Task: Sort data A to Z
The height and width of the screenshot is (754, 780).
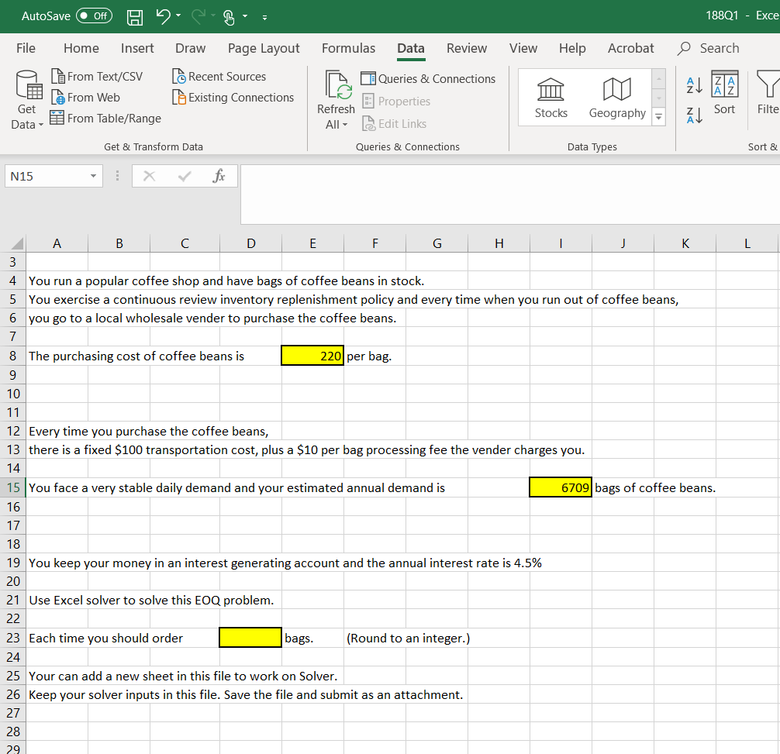Action: [692, 85]
